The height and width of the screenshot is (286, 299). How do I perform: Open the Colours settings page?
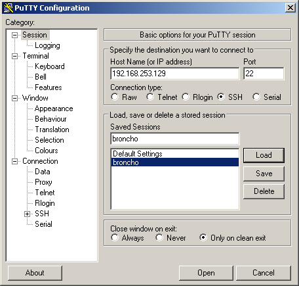47,151
